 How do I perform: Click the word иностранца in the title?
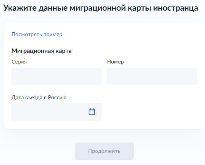click(x=175, y=8)
